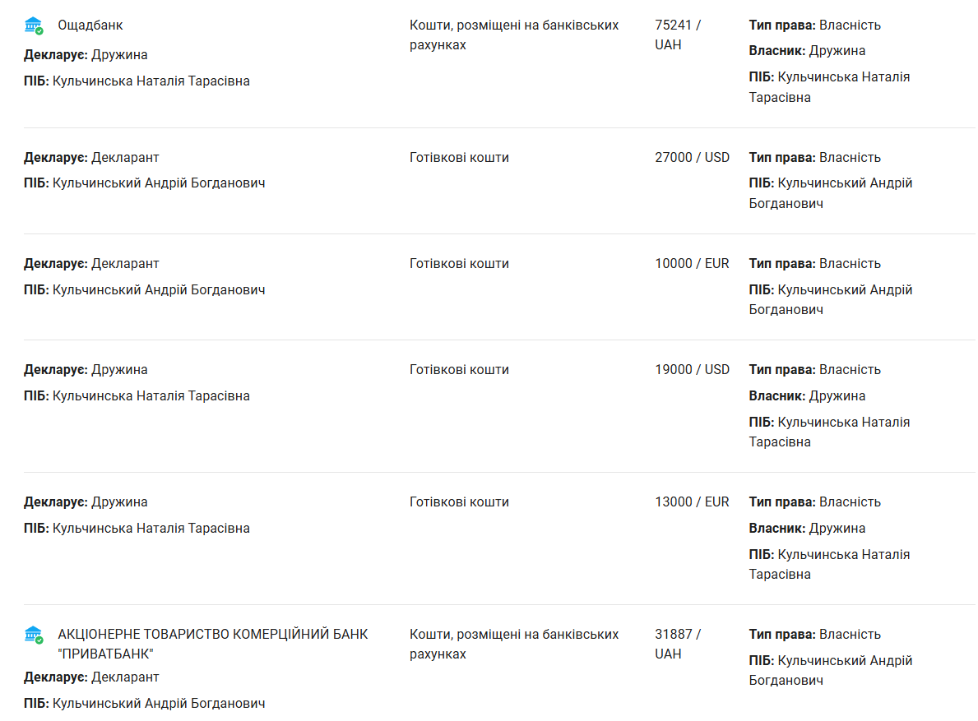Click the 13000 / EUR amount value
The height and width of the screenshot is (721, 978).
(x=692, y=501)
